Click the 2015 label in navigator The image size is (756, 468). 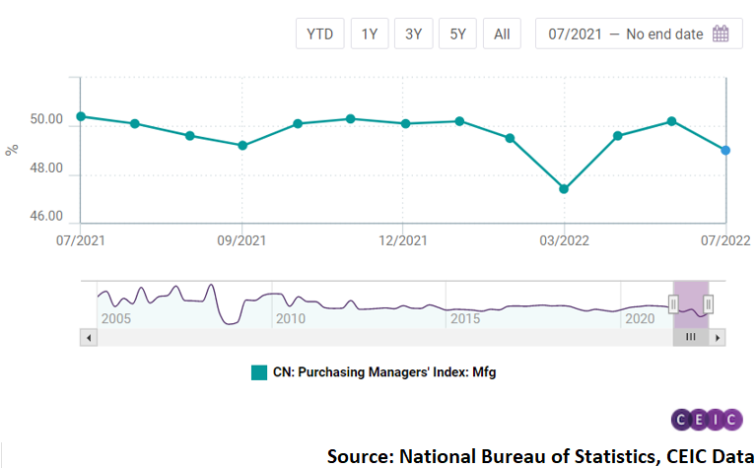(465, 318)
